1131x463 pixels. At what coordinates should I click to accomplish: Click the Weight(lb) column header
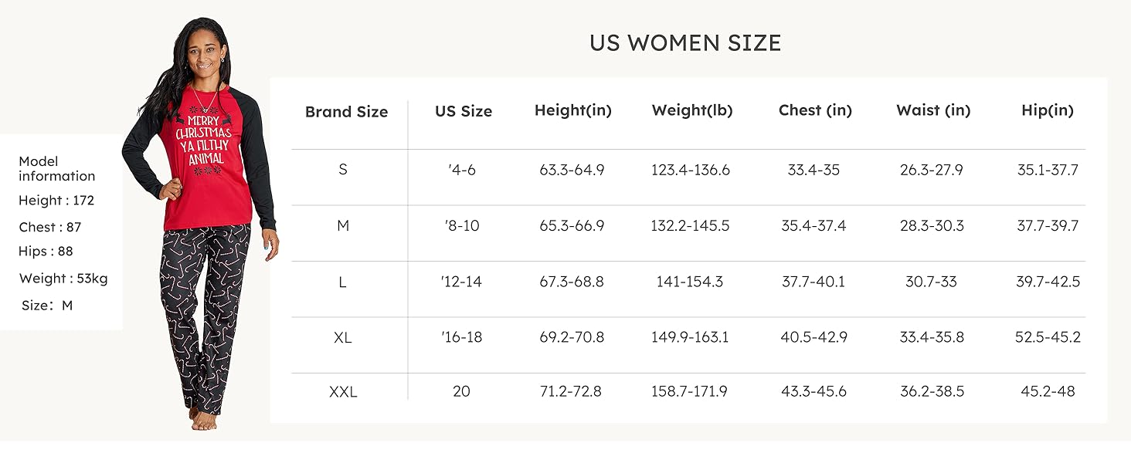pos(692,110)
